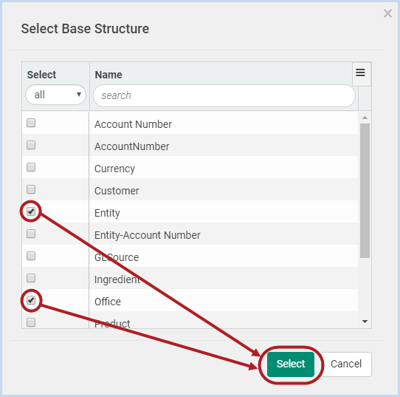Click the Name column header

pyautogui.click(x=108, y=75)
